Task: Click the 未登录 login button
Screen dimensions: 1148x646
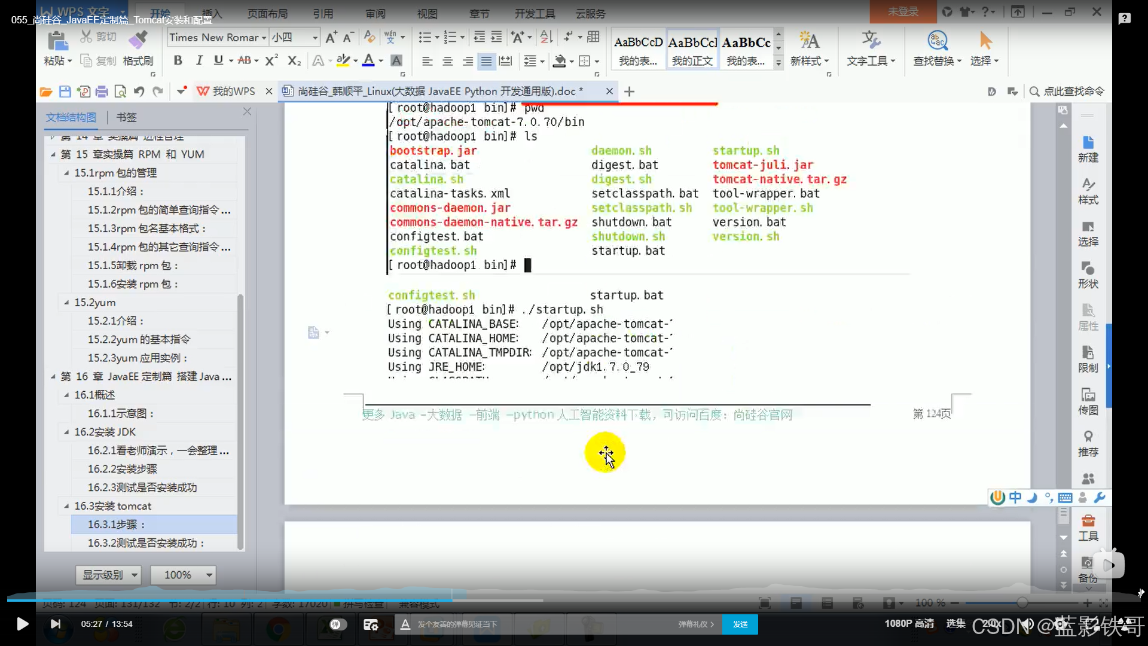Action: [x=902, y=11]
